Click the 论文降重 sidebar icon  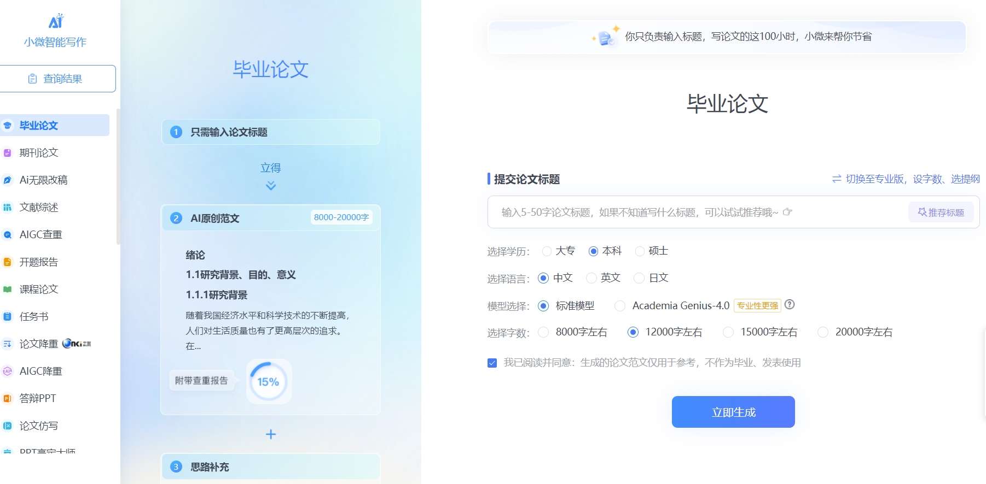[8, 344]
